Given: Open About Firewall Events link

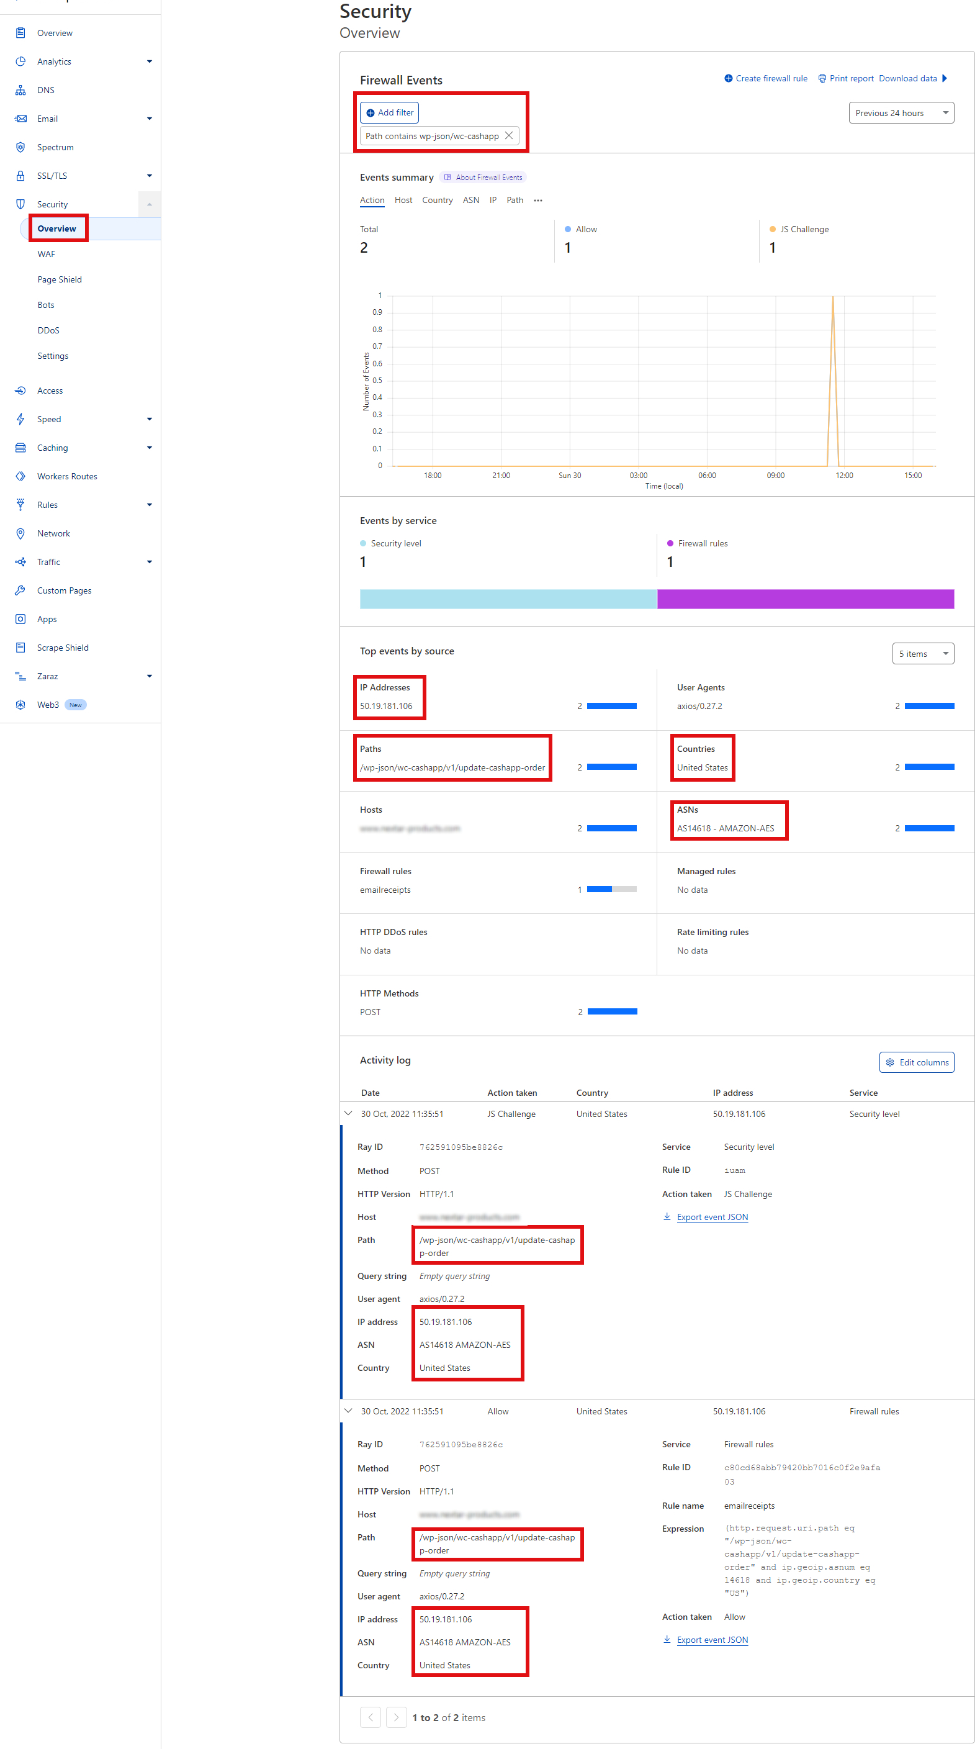Looking at the screenshot, I should click(483, 177).
